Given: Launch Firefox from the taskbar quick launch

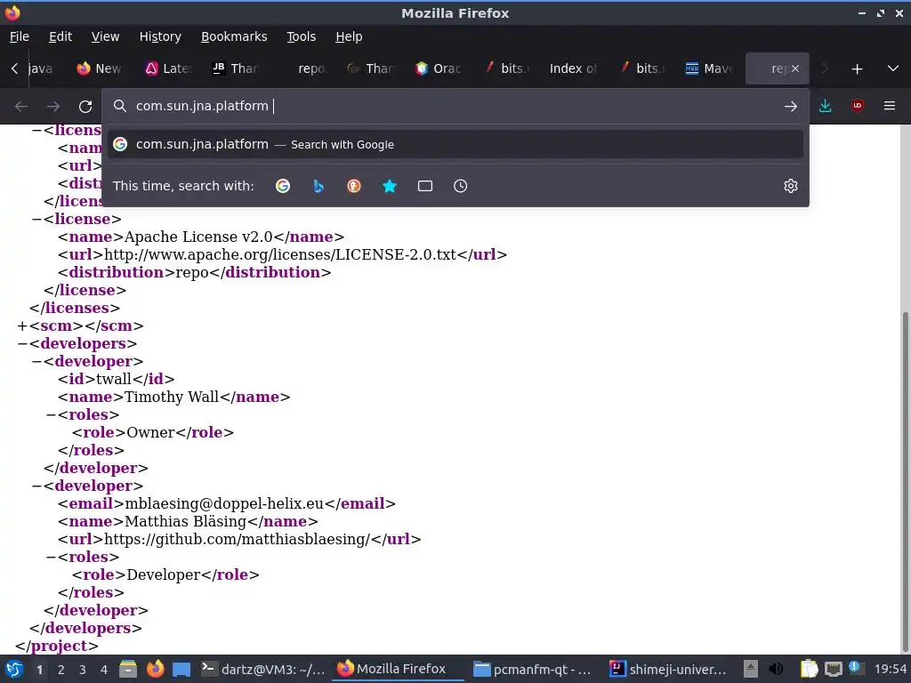Looking at the screenshot, I should [155, 669].
